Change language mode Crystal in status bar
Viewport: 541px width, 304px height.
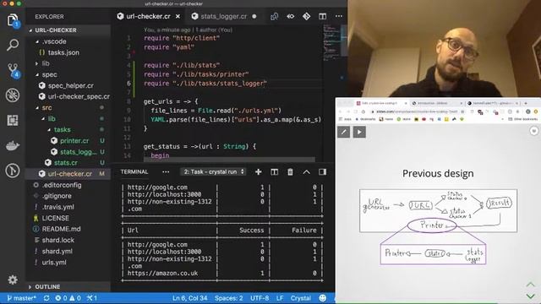coord(301,298)
